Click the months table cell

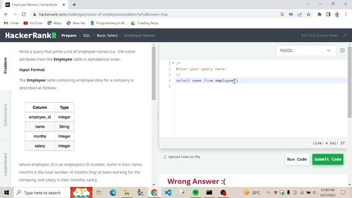click(x=40, y=136)
